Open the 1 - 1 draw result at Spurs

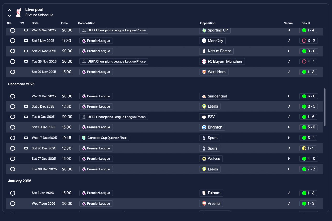[308, 148]
